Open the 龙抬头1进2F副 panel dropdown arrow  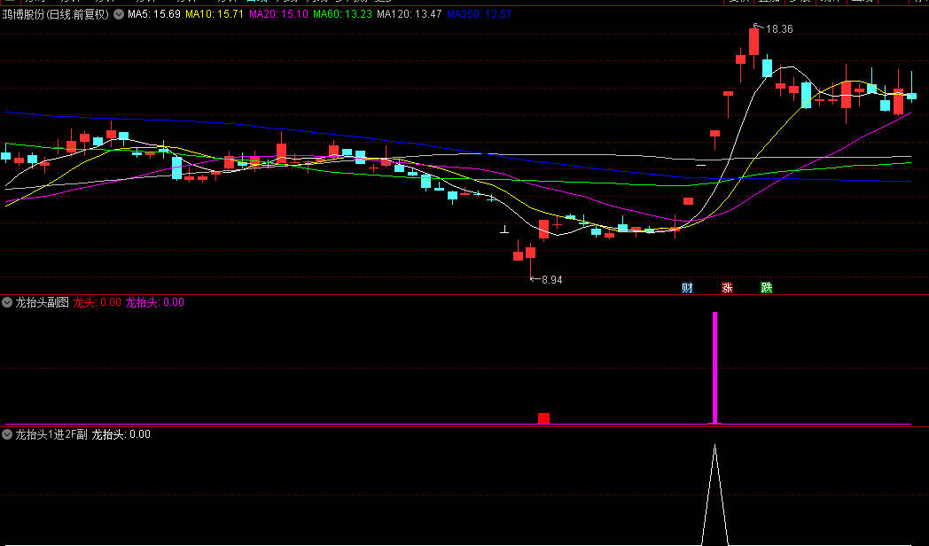coord(8,434)
